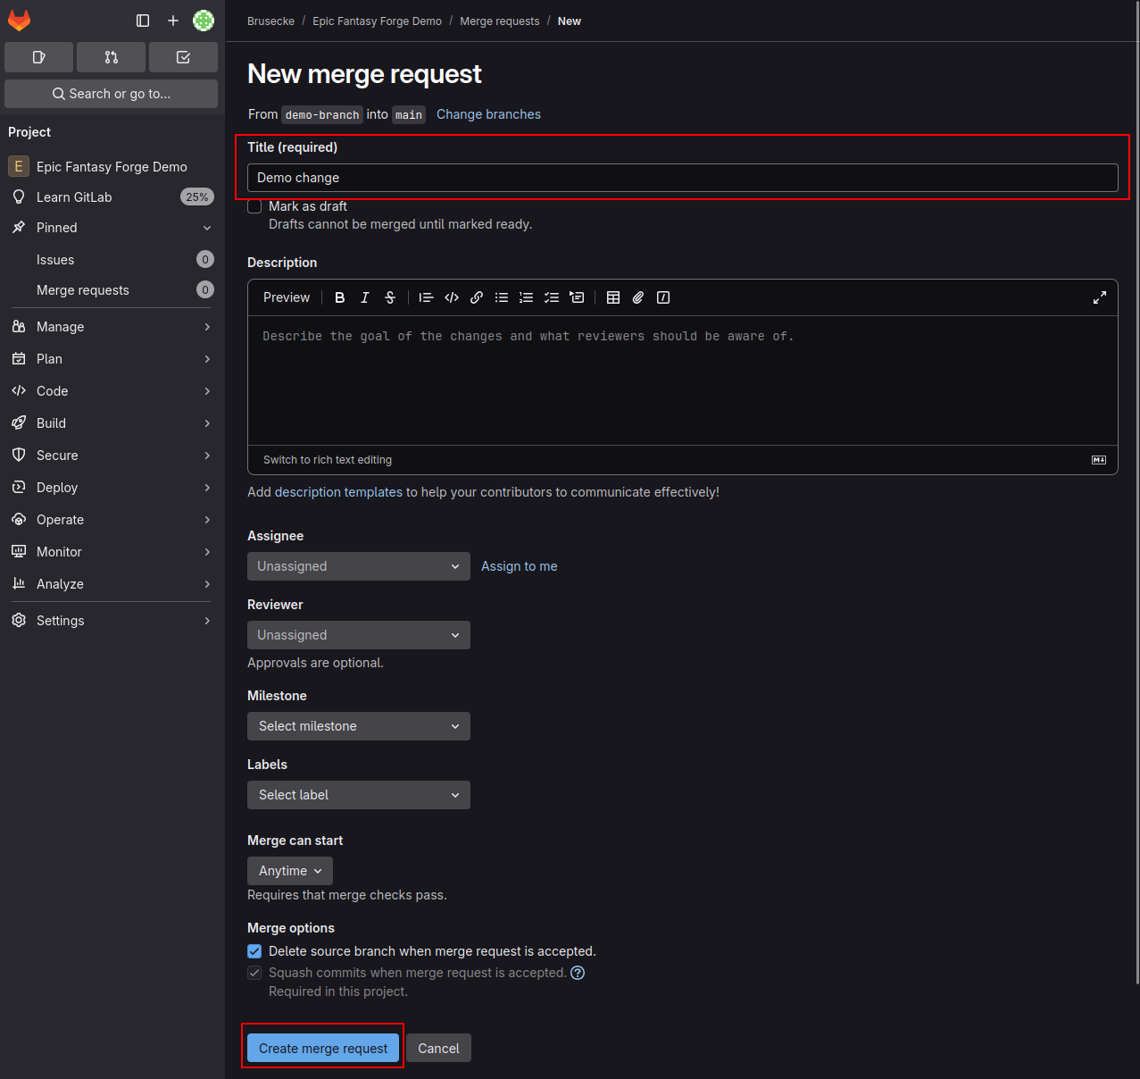Open description templates link
Screen dimensions: 1140x1079
point(338,492)
